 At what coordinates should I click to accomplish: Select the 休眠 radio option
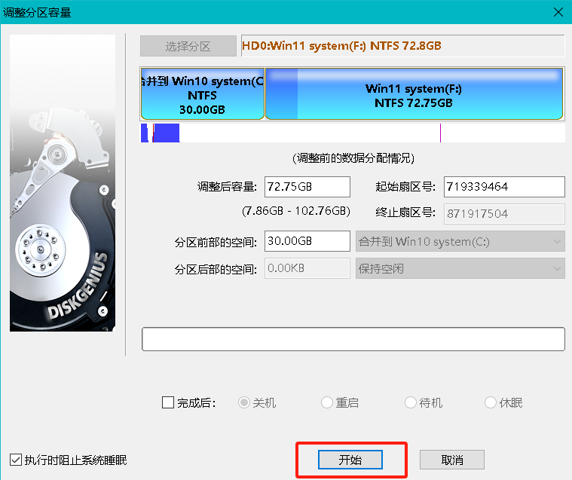491,402
